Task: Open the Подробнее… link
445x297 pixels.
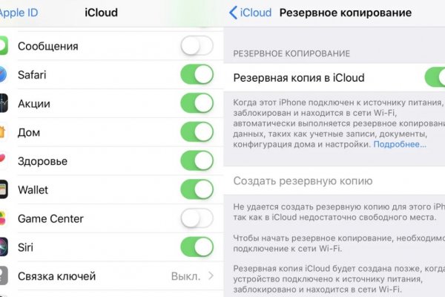Action: [x=400, y=144]
